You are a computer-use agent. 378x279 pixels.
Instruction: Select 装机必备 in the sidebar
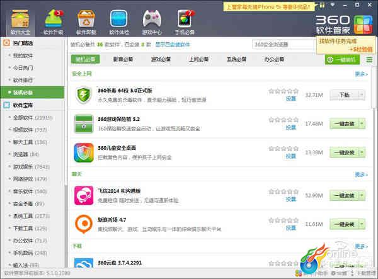[32, 93]
